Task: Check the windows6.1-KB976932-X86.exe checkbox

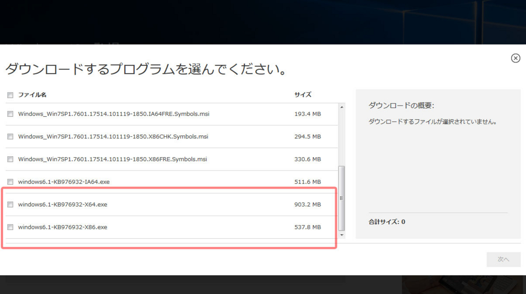Action: click(10, 227)
